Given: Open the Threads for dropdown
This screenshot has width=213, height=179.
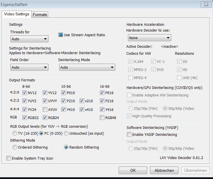Looking at the screenshot, I should point(29,39).
